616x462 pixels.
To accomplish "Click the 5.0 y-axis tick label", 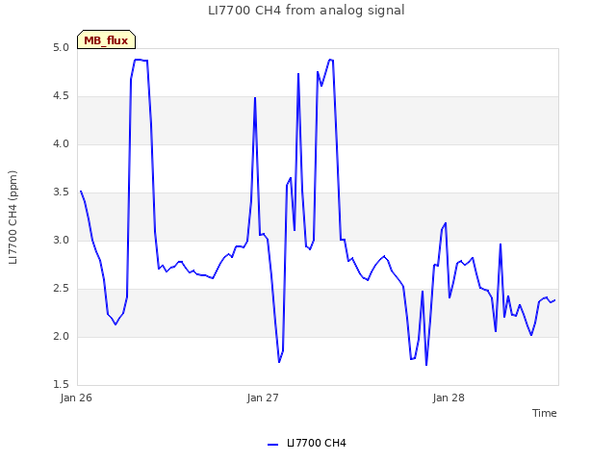I will [x=61, y=48].
